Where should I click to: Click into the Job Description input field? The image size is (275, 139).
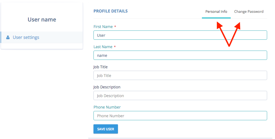[180, 95]
